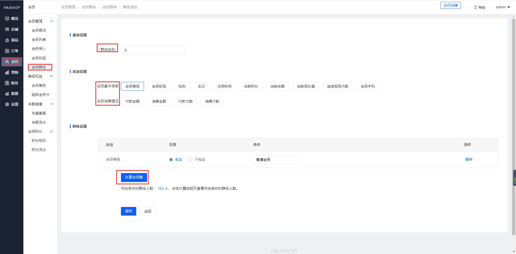Click the 删除 link in the table row
The height and width of the screenshot is (254, 516).
[469, 159]
